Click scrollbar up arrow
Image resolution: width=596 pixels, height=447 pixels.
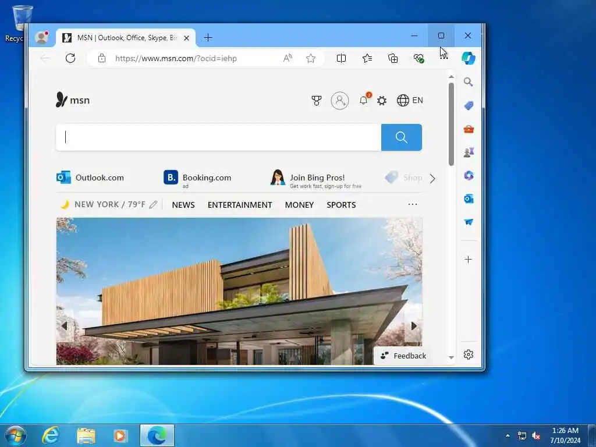451,77
